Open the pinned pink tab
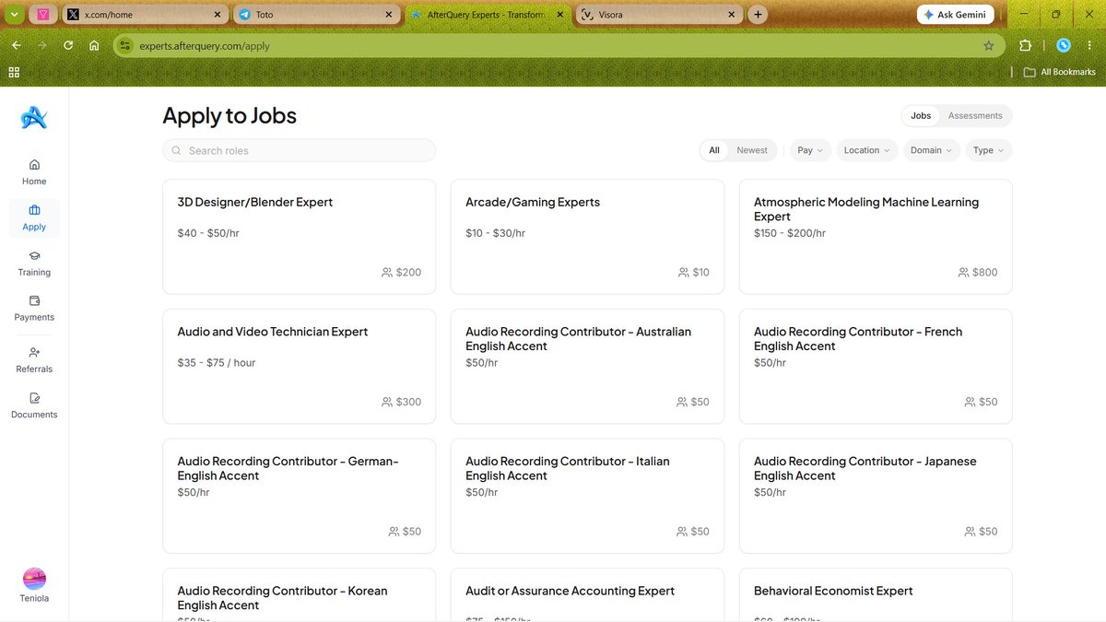Image resolution: width=1106 pixels, height=622 pixels. pos(43,15)
